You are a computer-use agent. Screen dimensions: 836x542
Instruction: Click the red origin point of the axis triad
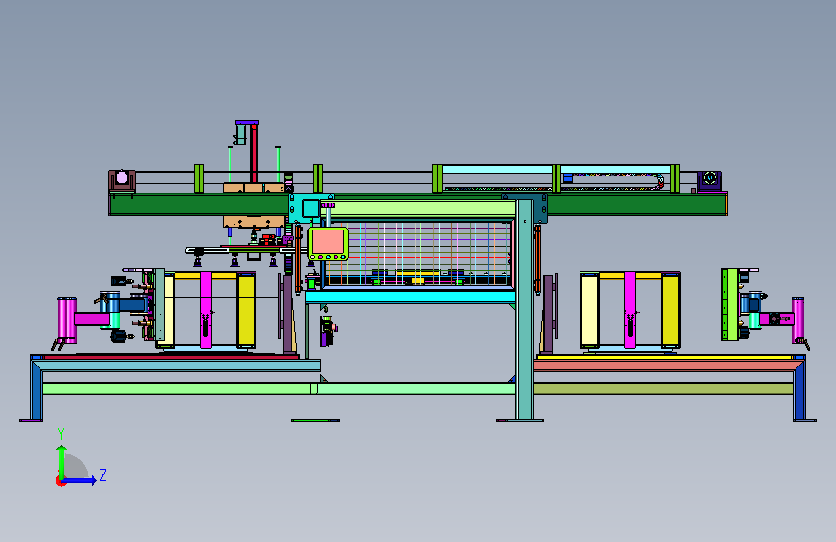(60, 481)
